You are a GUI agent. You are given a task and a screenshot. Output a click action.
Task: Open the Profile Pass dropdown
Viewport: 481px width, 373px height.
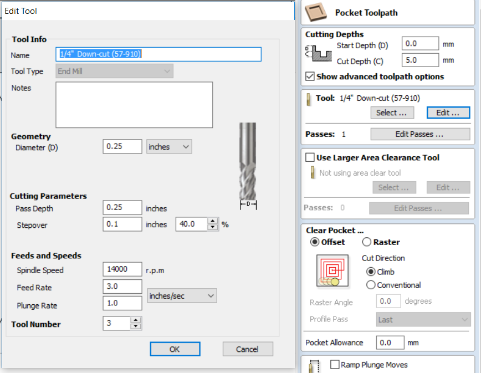click(423, 320)
